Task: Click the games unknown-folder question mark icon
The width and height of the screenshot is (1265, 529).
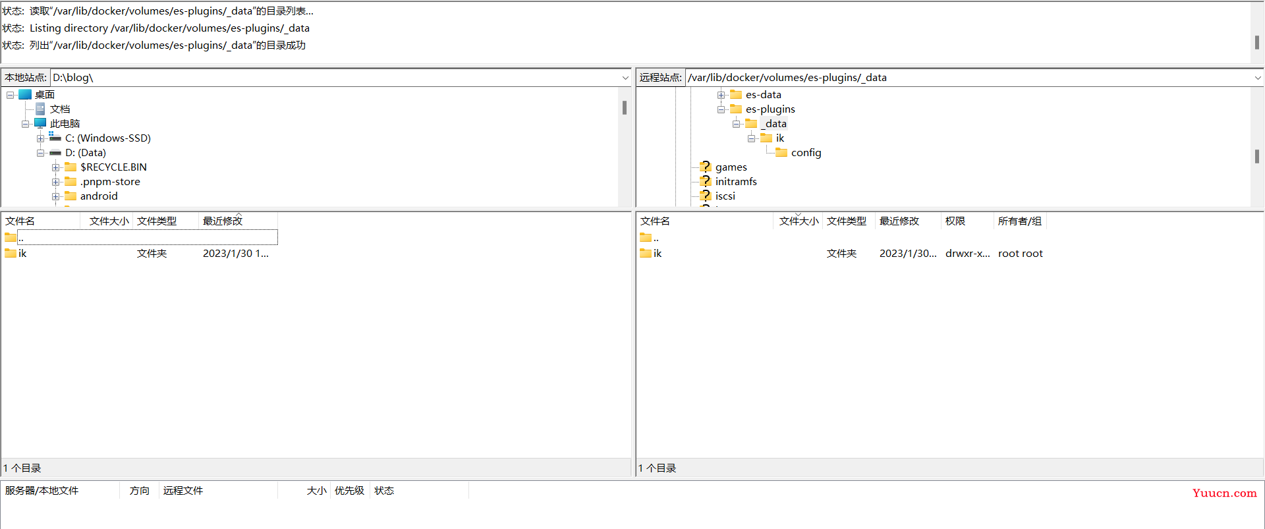Action: point(706,167)
